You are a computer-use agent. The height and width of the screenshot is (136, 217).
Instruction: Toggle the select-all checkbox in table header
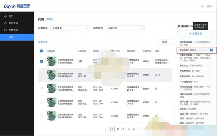(41, 51)
